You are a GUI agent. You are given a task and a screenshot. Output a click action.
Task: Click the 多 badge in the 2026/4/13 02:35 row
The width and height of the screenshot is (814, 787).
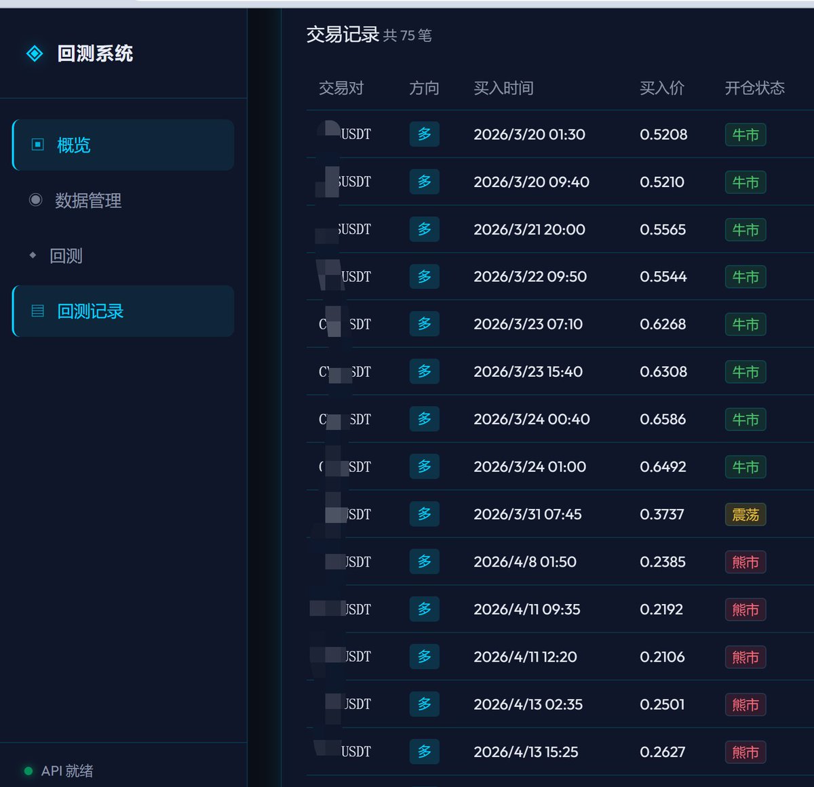[x=425, y=704]
